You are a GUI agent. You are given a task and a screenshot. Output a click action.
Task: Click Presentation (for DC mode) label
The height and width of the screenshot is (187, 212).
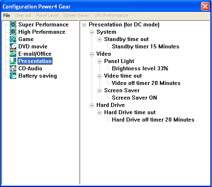(124, 24)
